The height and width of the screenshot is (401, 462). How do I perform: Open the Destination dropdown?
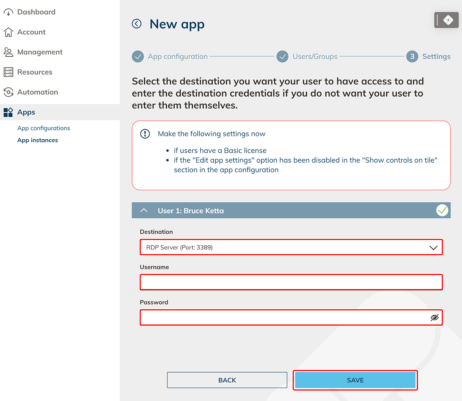[291, 247]
